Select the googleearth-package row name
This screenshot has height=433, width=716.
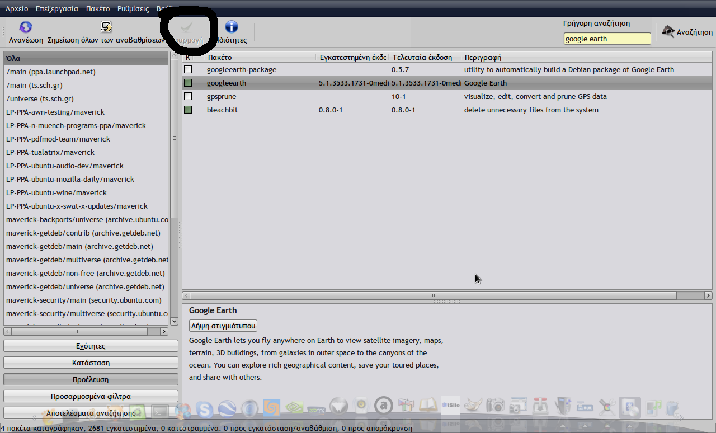coord(242,69)
